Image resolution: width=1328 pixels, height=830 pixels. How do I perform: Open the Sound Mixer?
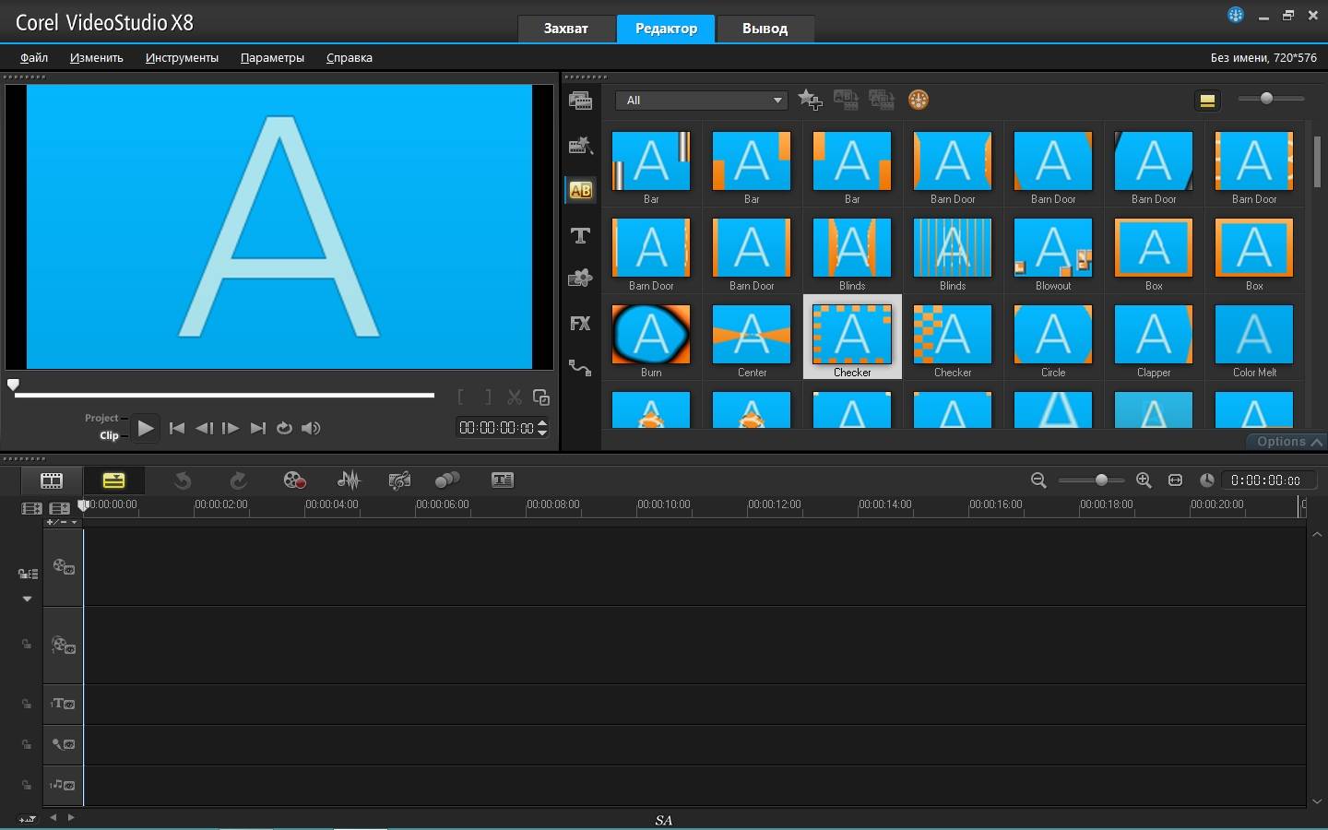349,480
